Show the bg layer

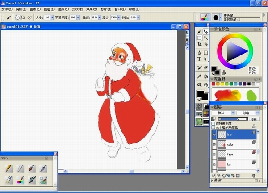pyautogui.click(x=214, y=164)
